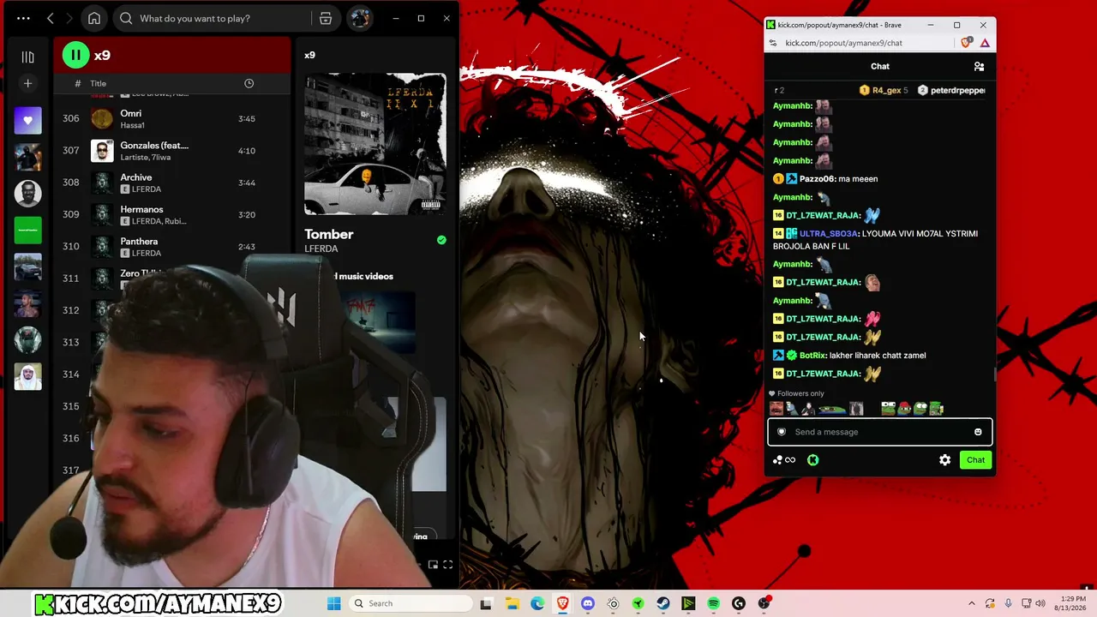Open the Browse icon in Spotify search bar

click(x=326, y=18)
